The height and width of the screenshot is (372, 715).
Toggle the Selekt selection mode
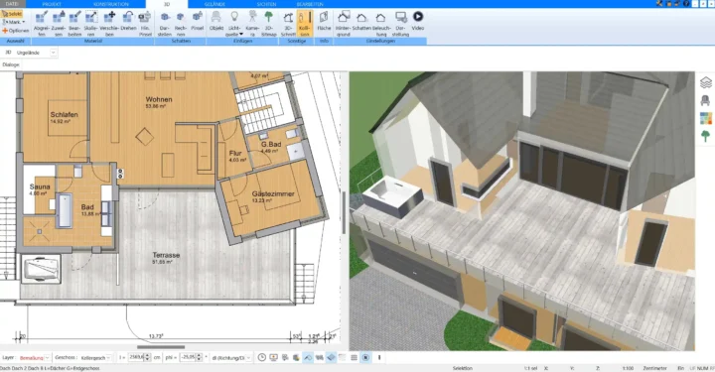click(x=12, y=14)
